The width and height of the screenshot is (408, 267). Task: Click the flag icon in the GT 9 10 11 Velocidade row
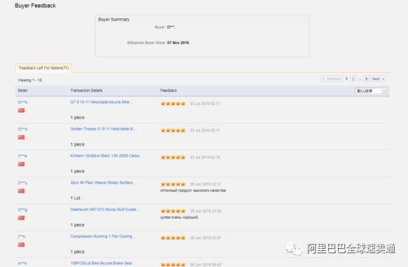coord(21,110)
